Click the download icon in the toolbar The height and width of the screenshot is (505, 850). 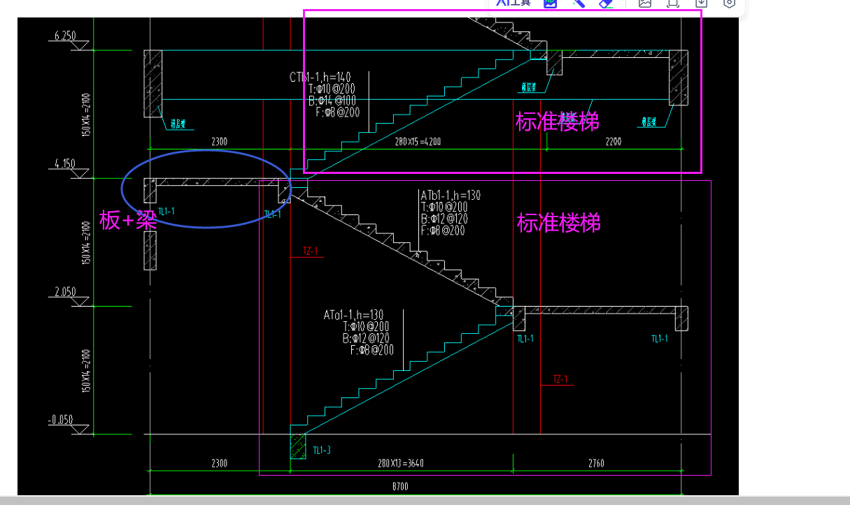pyautogui.click(x=701, y=3)
